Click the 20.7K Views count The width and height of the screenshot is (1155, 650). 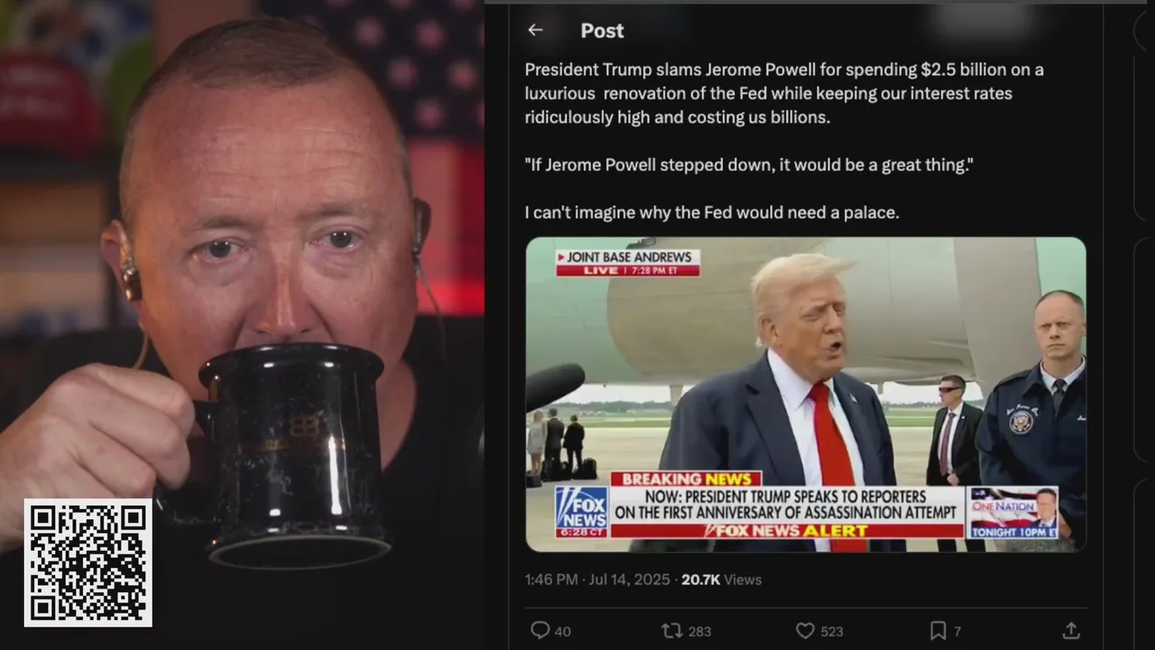pyautogui.click(x=721, y=580)
